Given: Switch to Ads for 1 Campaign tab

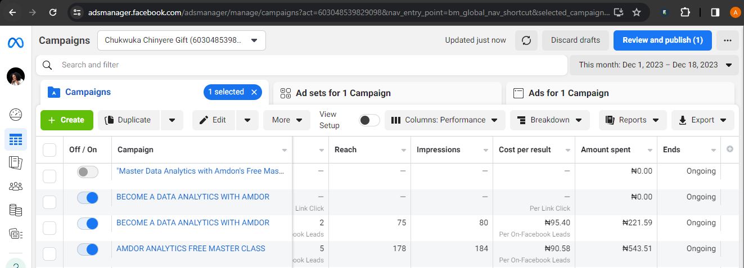Looking at the screenshot, I should pyautogui.click(x=620, y=93).
